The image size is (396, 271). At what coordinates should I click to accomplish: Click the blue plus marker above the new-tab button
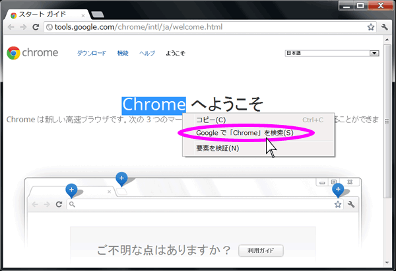121,178
